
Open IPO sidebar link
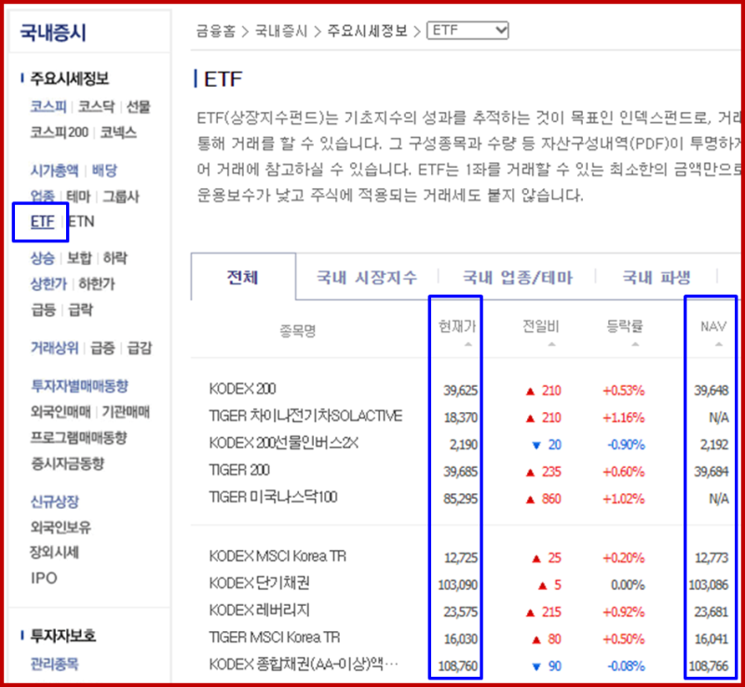[44, 578]
